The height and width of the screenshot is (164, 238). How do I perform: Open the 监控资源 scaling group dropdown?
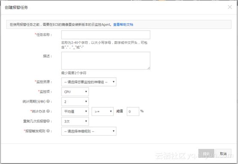(89, 82)
